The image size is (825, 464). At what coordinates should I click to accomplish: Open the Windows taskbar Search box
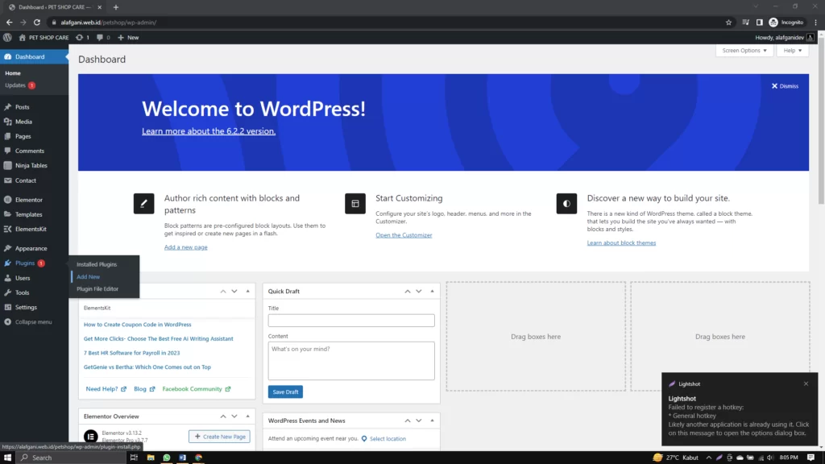point(71,458)
